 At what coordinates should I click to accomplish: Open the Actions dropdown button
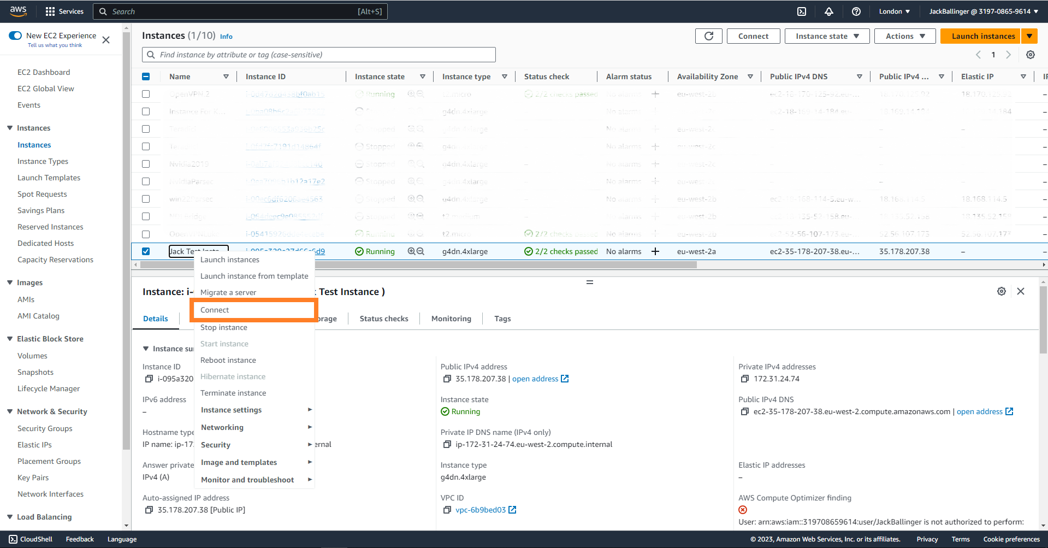[905, 36]
